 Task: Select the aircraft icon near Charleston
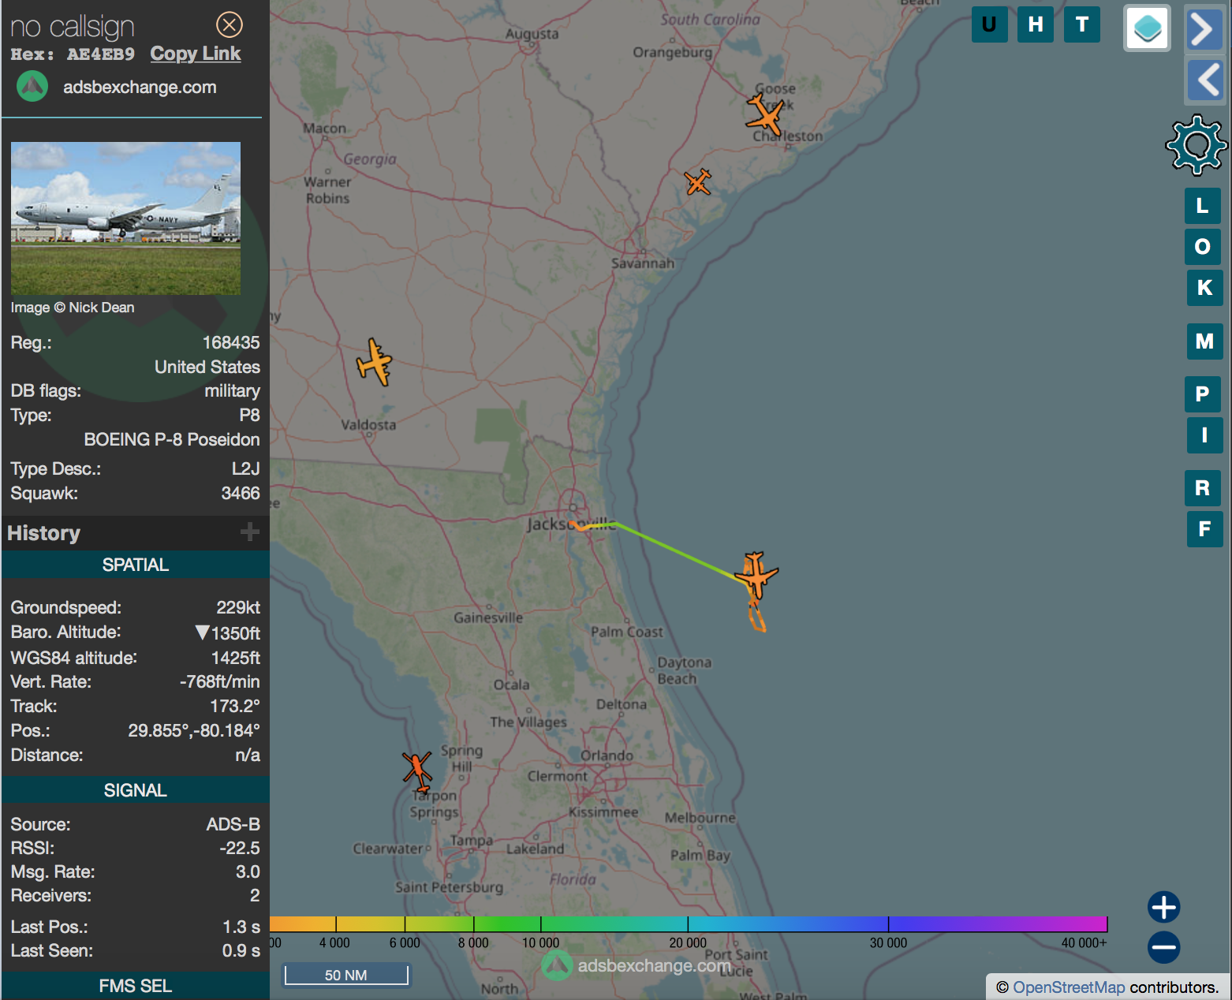click(x=765, y=115)
